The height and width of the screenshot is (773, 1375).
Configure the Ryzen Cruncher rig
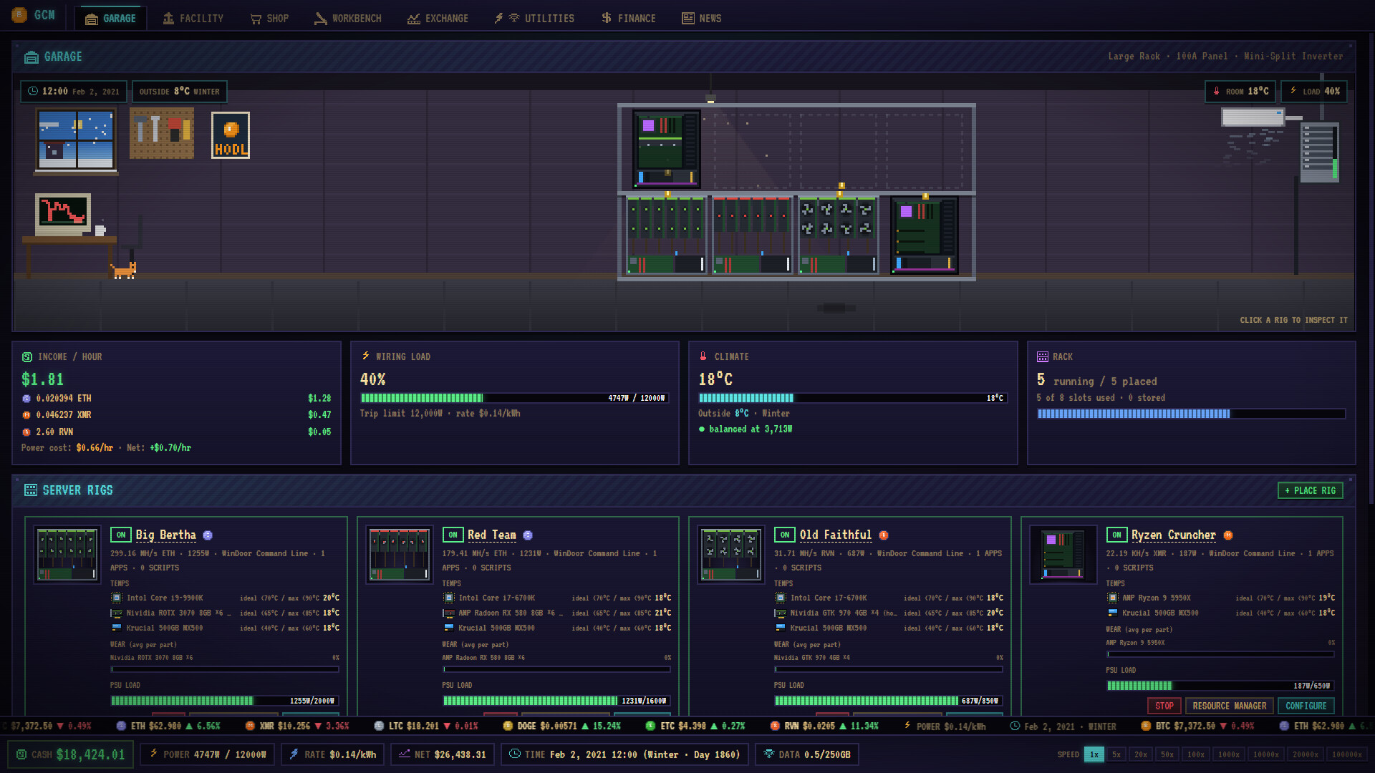coord(1306,706)
